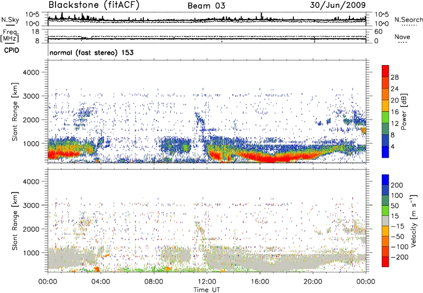Click the red power echo near 01:00 UT

[x=62, y=154]
